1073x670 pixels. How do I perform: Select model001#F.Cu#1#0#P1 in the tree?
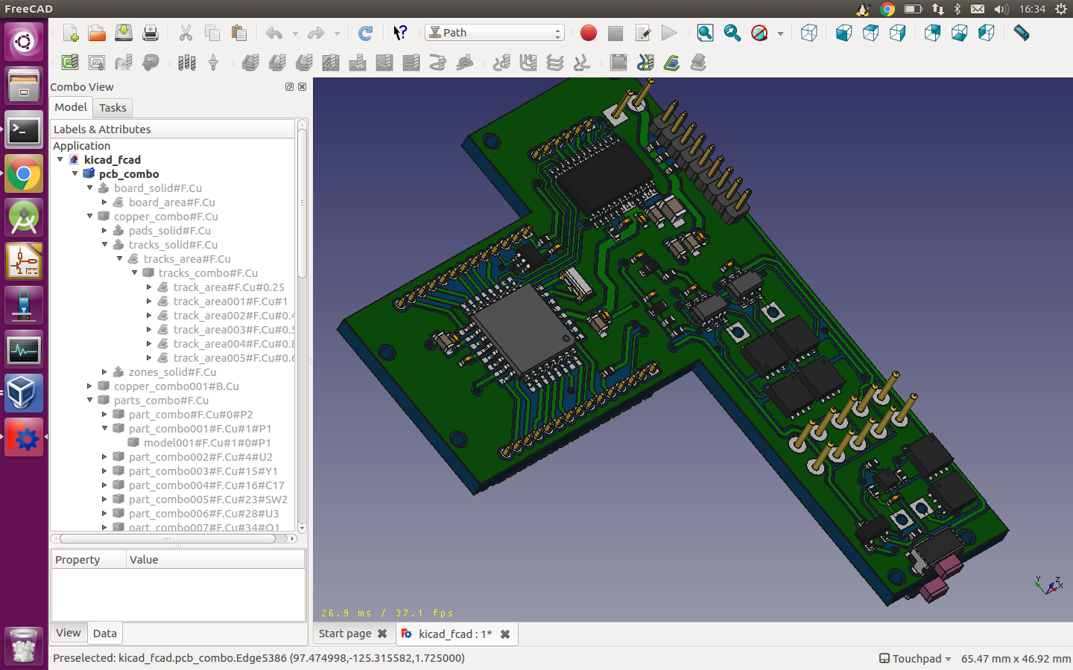pyautogui.click(x=207, y=443)
